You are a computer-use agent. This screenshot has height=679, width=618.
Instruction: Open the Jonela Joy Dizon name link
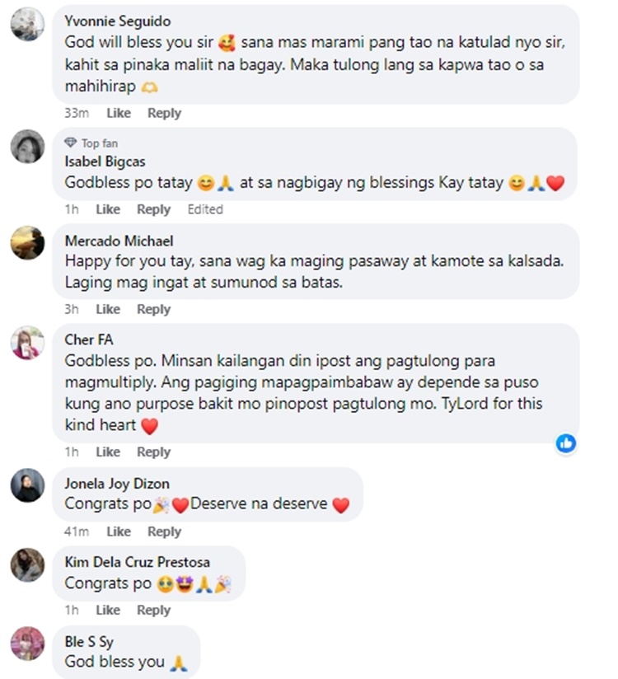click(x=117, y=484)
